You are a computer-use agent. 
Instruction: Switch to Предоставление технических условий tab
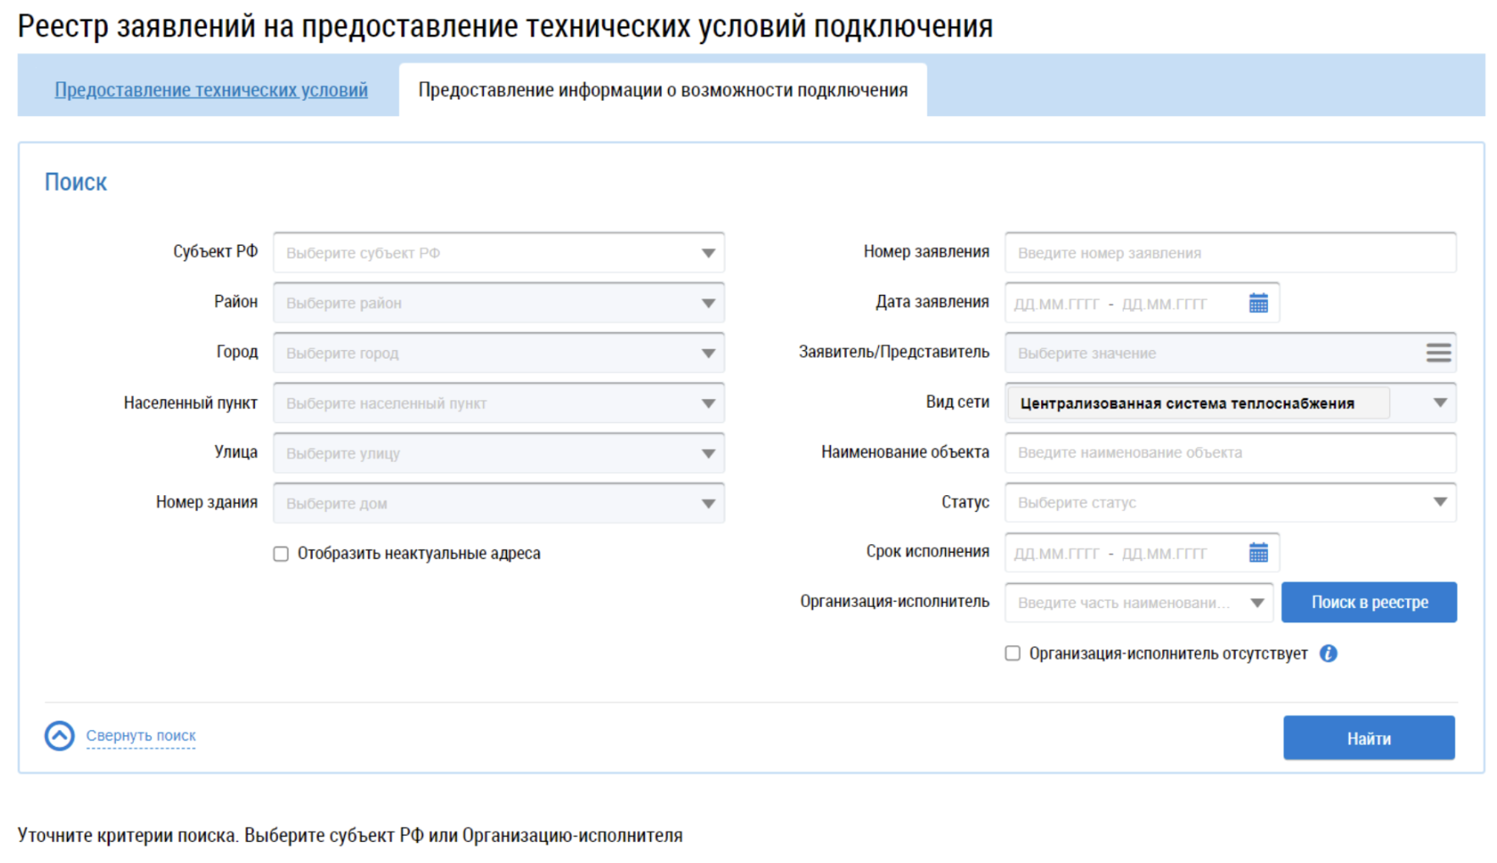pyautogui.click(x=211, y=90)
